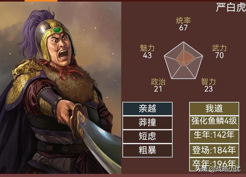This screenshot has height=177, width=246.
Task: Click the 智力 23 stat label
Action: 208,85
